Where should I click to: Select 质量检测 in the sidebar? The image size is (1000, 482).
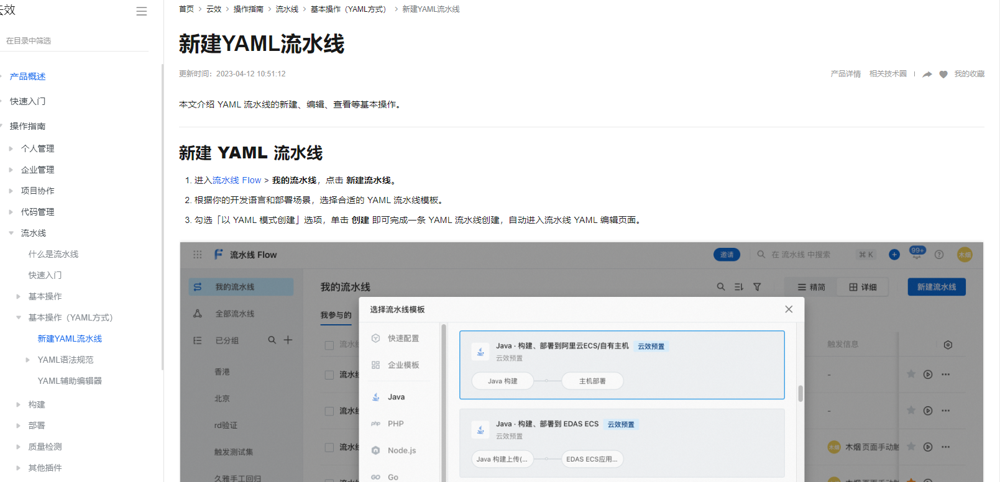(x=45, y=447)
